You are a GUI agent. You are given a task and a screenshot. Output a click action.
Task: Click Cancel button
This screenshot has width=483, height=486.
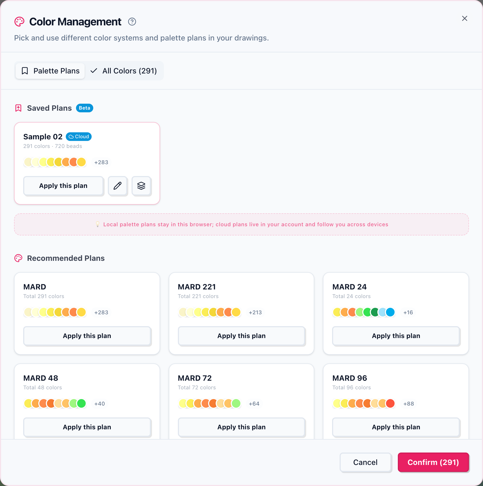(x=365, y=463)
